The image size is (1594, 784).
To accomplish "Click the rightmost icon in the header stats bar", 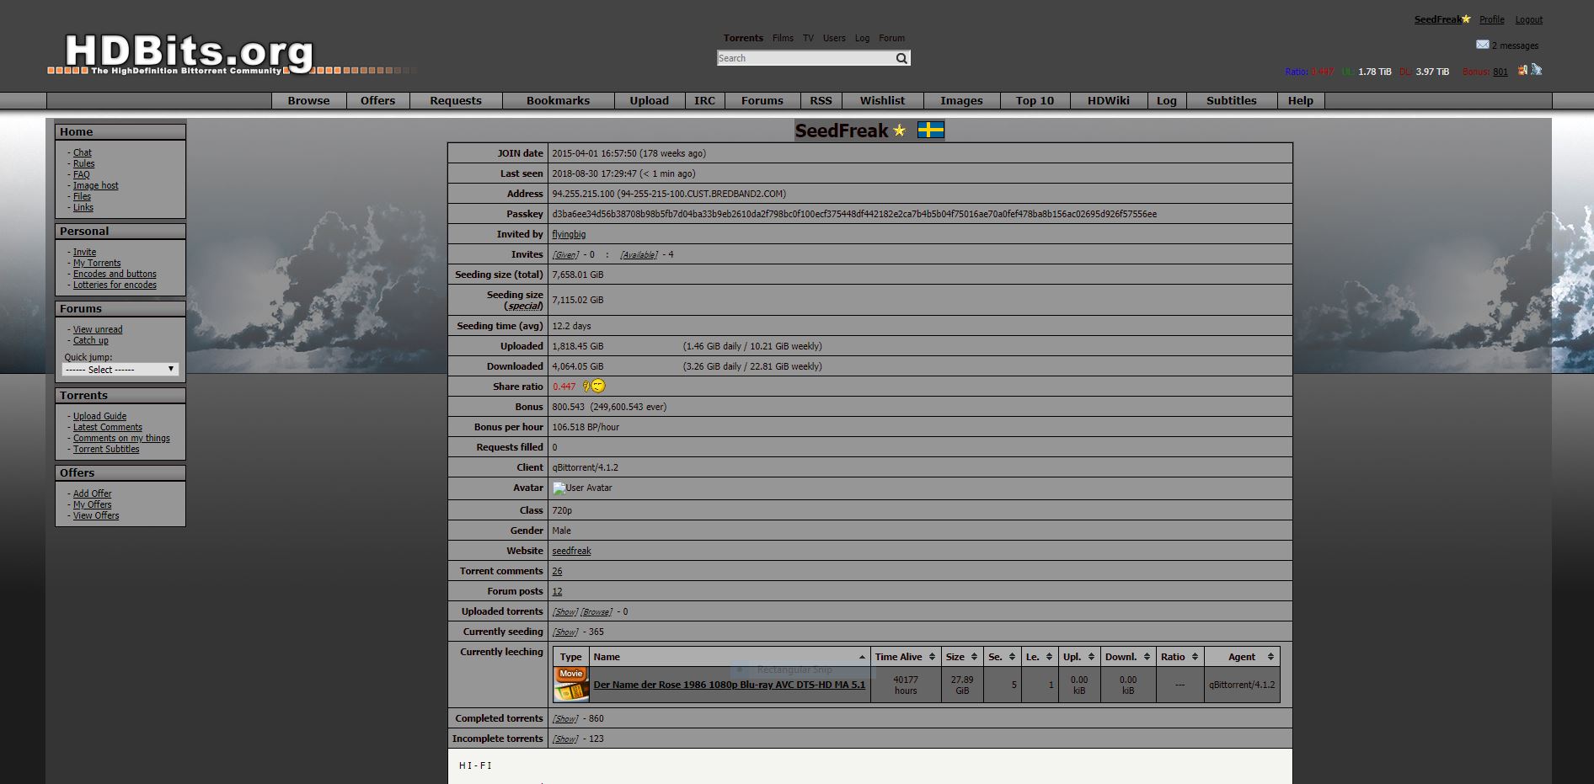I will point(1536,70).
